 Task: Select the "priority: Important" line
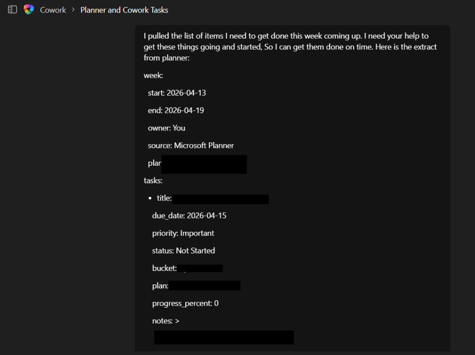(183, 233)
